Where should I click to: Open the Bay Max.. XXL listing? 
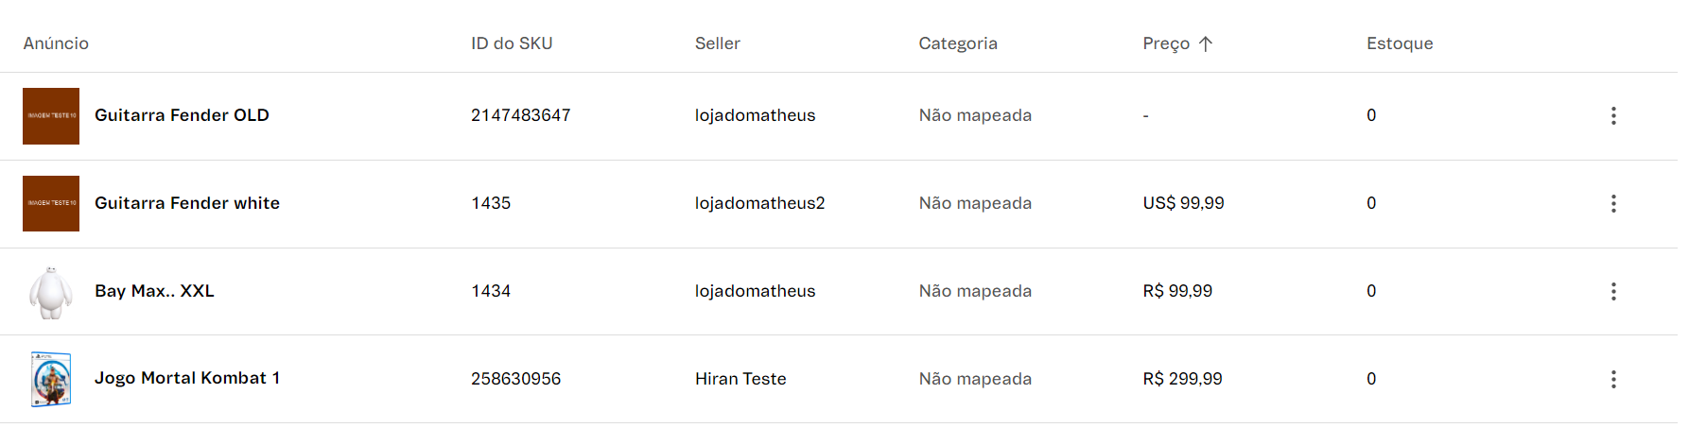(x=154, y=291)
